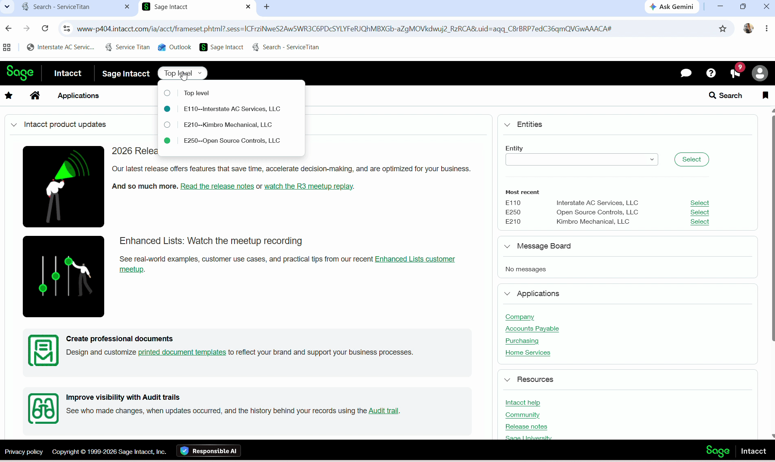Open the Intacct help resource link
This screenshot has width=775, height=462.
pyautogui.click(x=522, y=403)
